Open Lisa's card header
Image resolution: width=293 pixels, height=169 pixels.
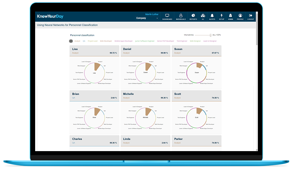94,51
